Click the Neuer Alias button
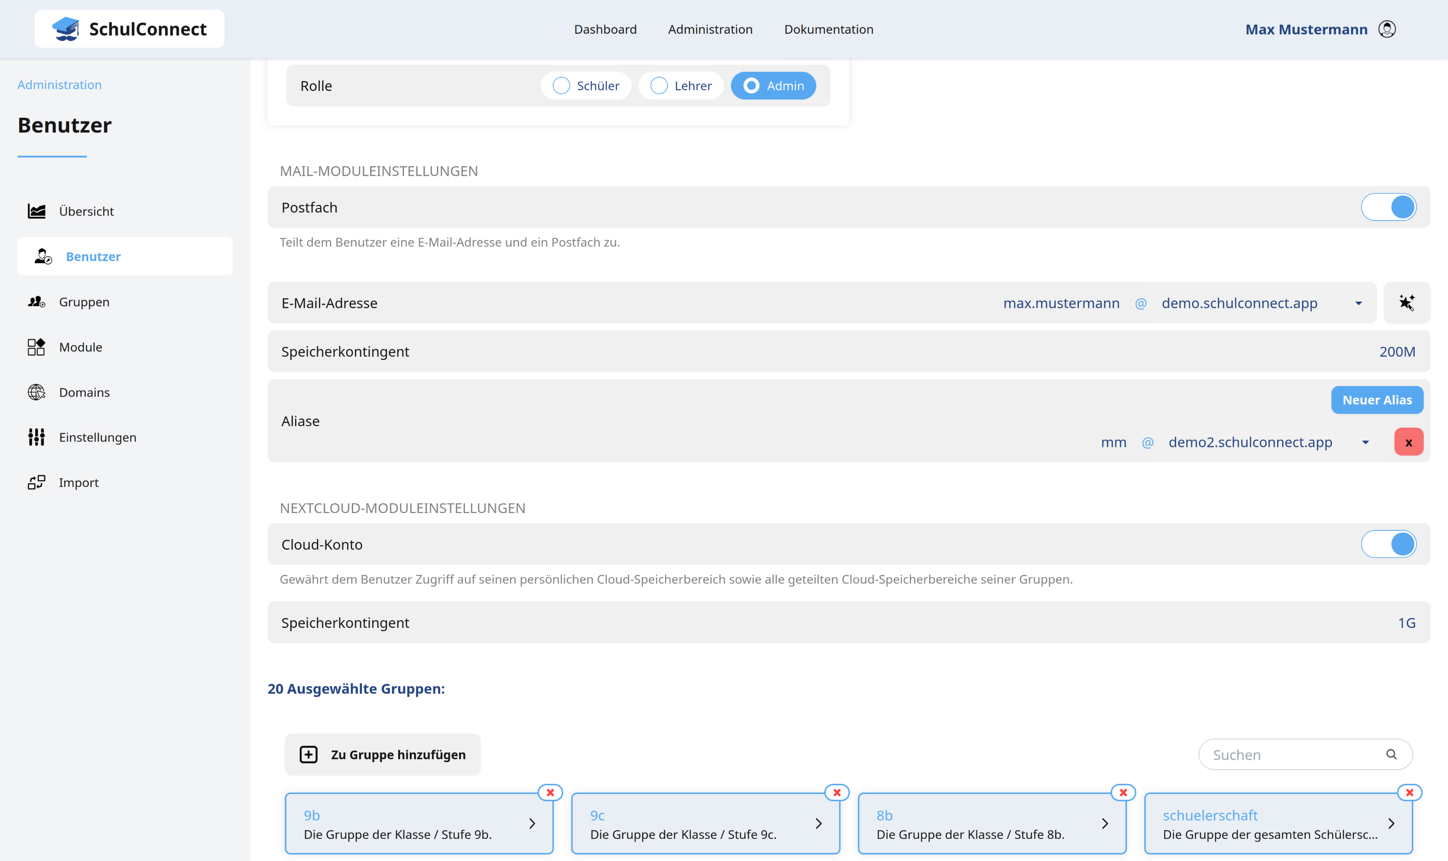 pos(1377,400)
